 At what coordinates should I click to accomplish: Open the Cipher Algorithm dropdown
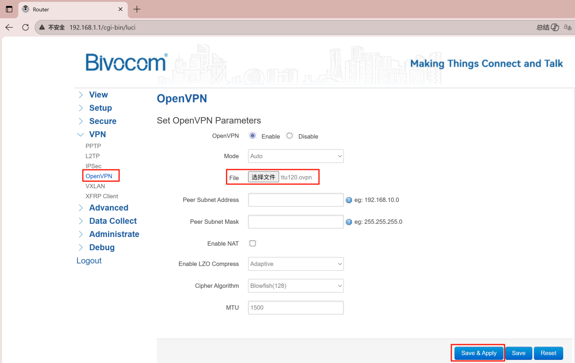click(296, 286)
